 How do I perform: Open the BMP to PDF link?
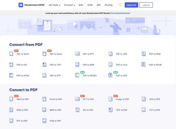[x=56, y=110]
